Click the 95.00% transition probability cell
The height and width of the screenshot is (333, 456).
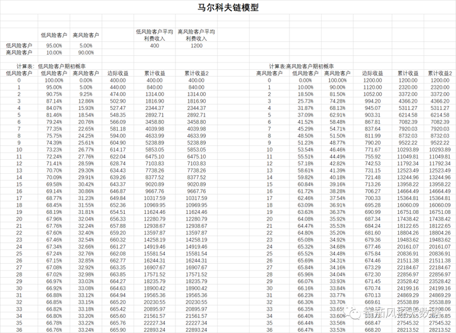coord(54,46)
